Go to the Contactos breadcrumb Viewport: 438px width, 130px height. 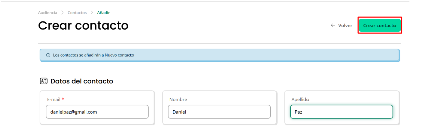click(77, 13)
